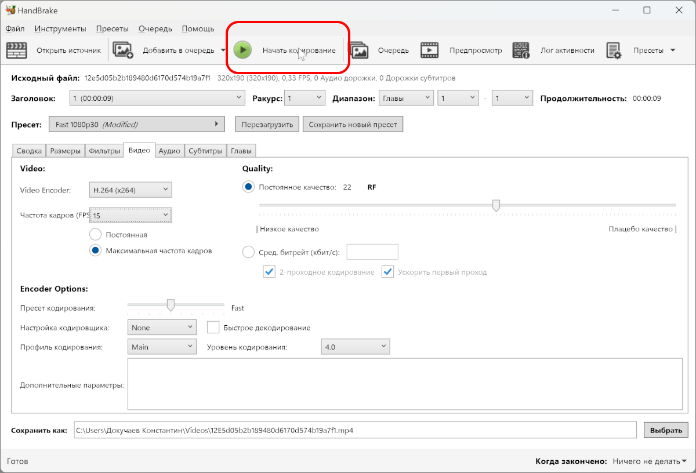696x473 pixels.
Task: Click the Начать кодирование label
Action: coord(299,50)
